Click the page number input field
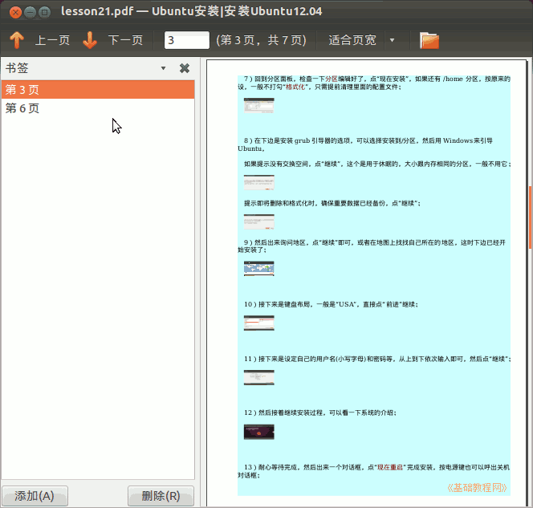 click(x=186, y=40)
